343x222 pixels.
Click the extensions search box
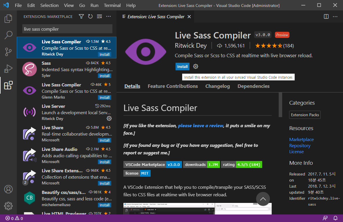(x=67, y=29)
